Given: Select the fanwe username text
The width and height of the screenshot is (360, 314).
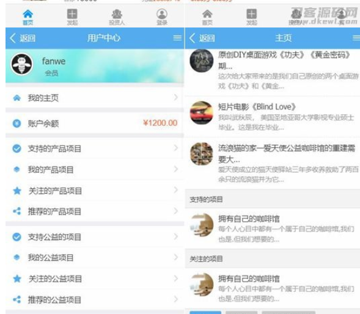Looking at the screenshot, I should pos(54,61).
